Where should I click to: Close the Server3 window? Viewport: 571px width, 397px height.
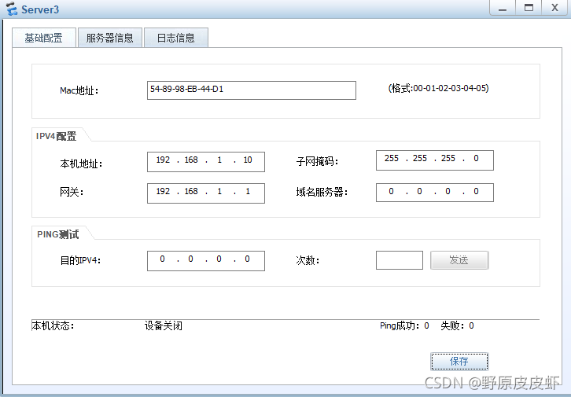tap(554, 8)
